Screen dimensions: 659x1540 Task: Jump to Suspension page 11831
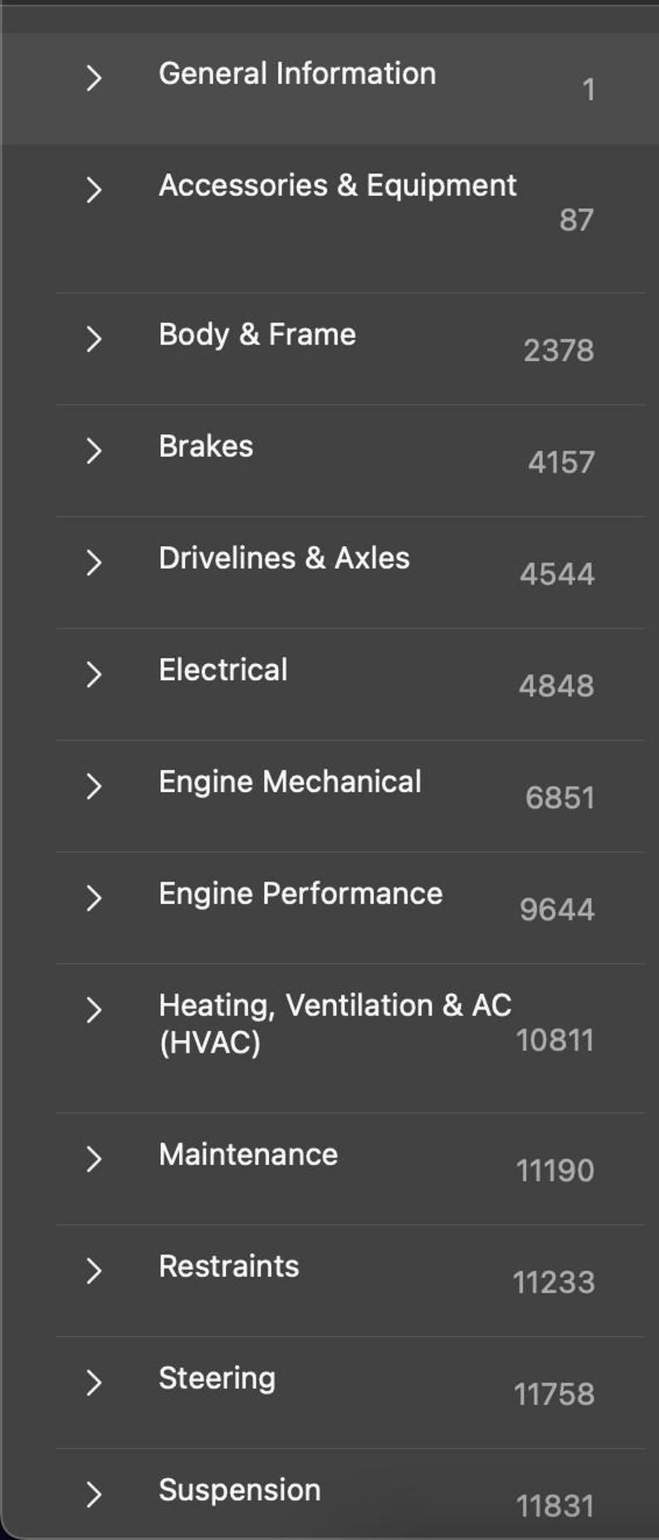pos(554,1506)
